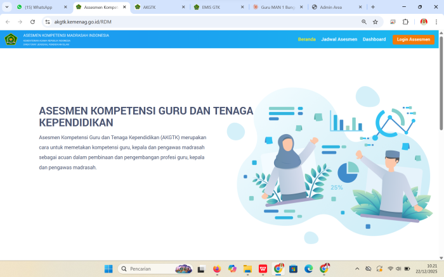
Task: Open the battery status icon
Action: tap(407, 269)
